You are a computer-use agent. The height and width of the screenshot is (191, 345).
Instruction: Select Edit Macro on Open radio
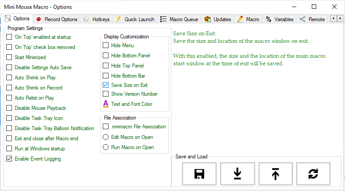pos(105,137)
